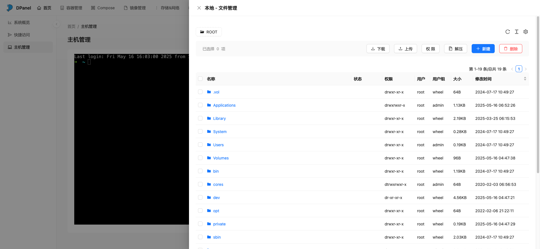Screen dimensions: 540x249
Task: Open the Volumes folder link
Action: point(221,158)
